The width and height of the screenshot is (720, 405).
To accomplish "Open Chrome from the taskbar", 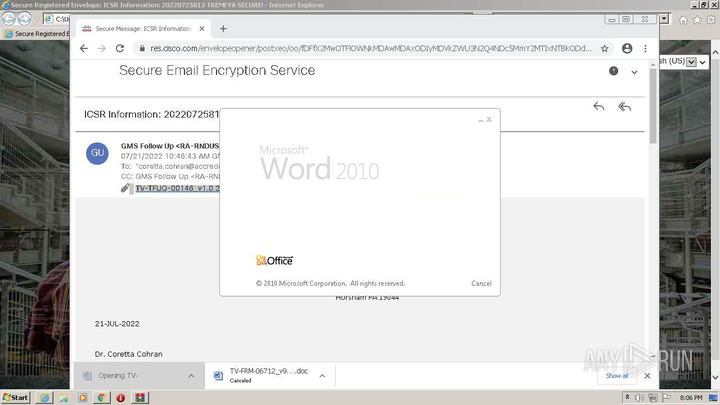I will point(101,398).
